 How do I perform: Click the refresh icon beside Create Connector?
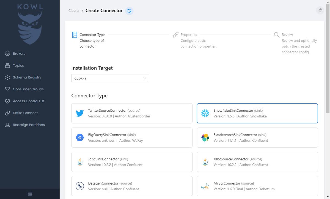(x=129, y=11)
